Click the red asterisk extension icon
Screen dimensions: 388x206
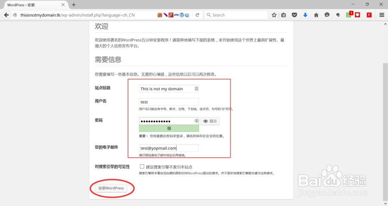pyautogui.click(x=357, y=15)
